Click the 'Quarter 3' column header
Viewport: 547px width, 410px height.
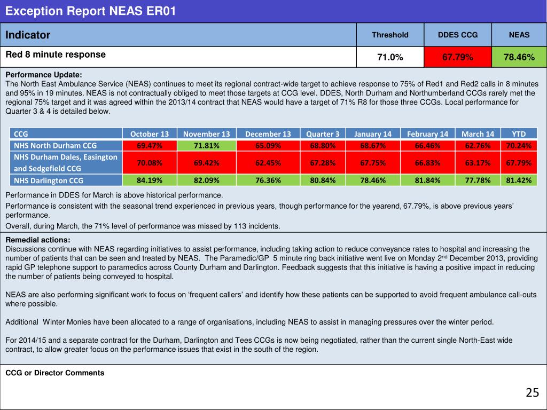(x=323, y=134)
